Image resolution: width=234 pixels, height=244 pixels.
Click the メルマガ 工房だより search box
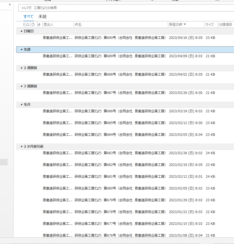(126, 8)
